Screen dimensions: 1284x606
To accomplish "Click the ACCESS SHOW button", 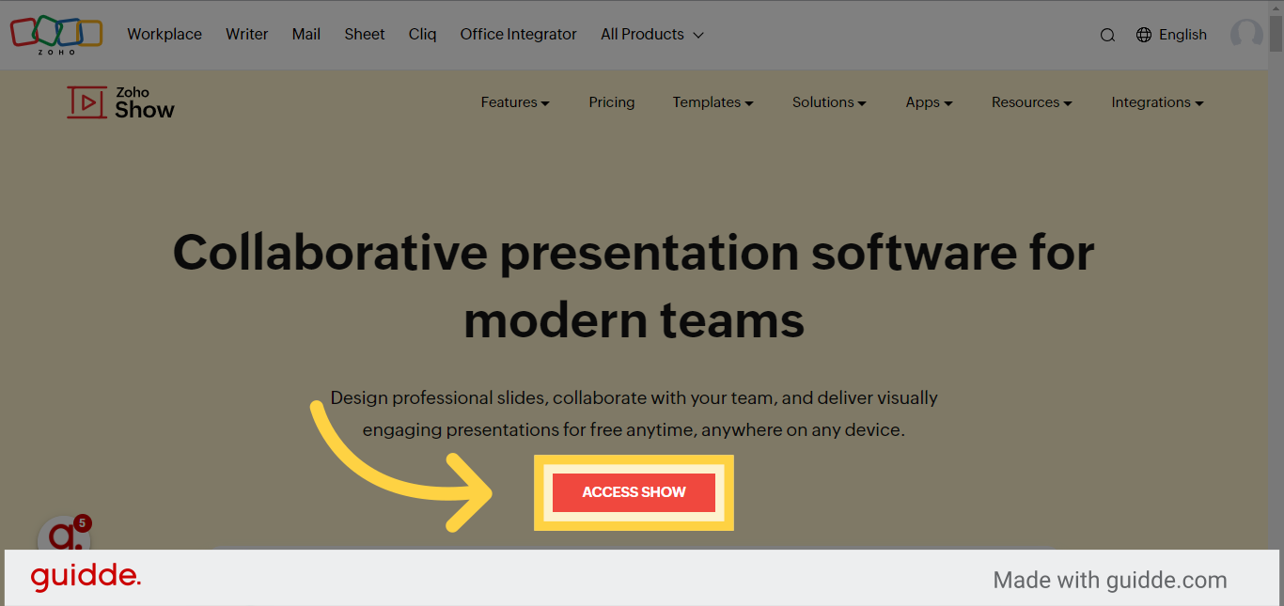I will [634, 492].
